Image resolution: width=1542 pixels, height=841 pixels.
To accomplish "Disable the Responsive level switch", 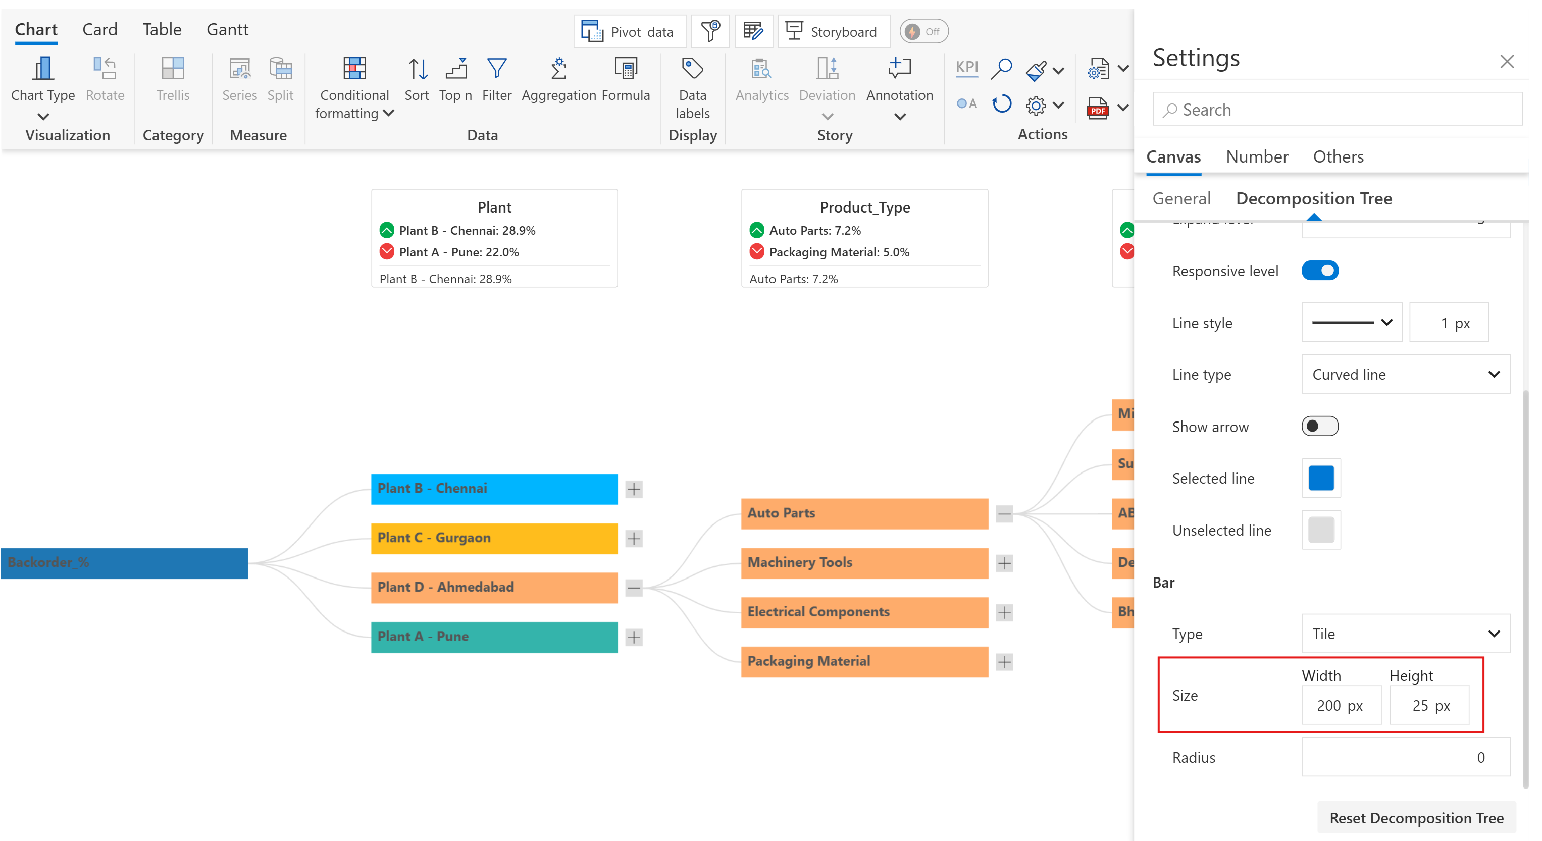I will [1319, 271].
